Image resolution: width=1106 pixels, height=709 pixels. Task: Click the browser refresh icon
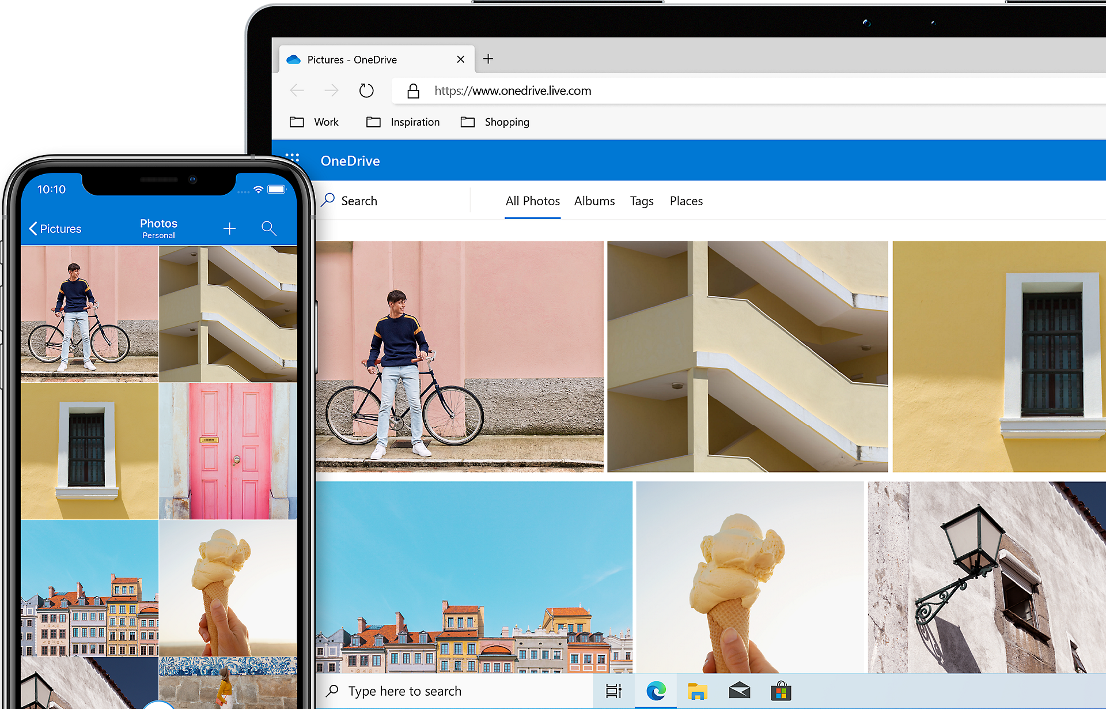366,90
